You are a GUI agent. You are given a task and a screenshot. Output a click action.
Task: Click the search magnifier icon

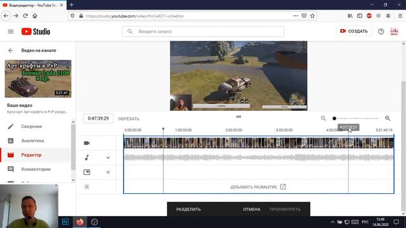(x=130, y=31)
